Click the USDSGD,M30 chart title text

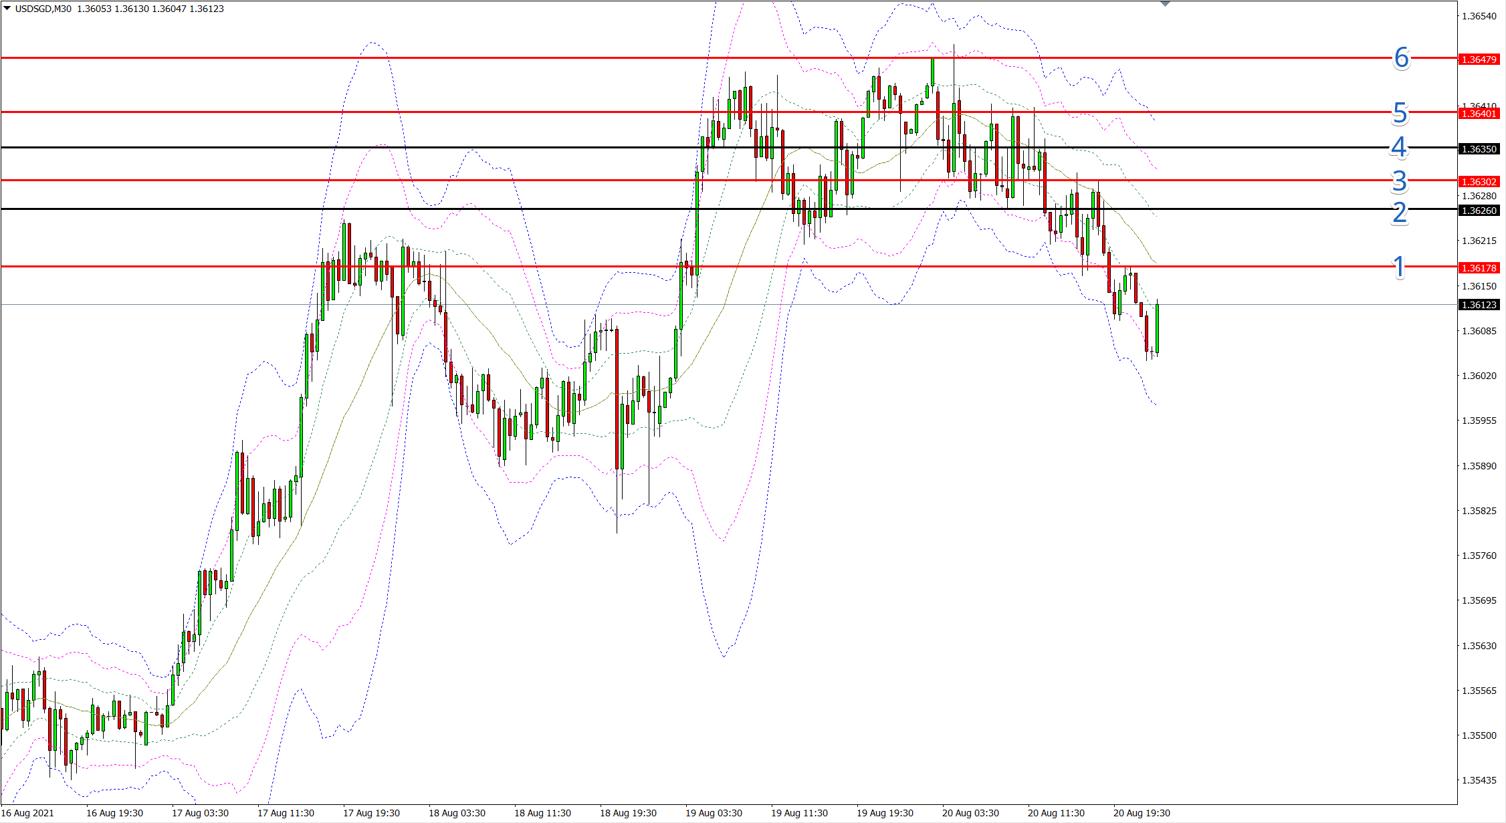tap(43, 9)
